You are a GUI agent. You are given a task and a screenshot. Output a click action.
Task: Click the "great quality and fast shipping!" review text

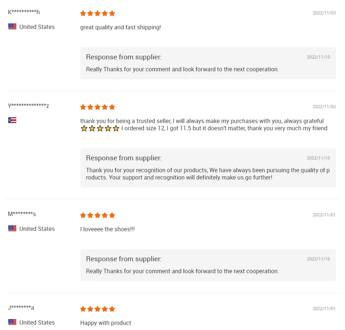coord(121,27)
